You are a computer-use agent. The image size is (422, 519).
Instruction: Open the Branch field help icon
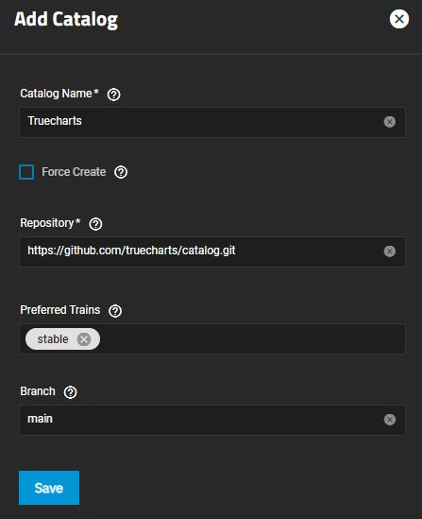(x=70, y=392)
